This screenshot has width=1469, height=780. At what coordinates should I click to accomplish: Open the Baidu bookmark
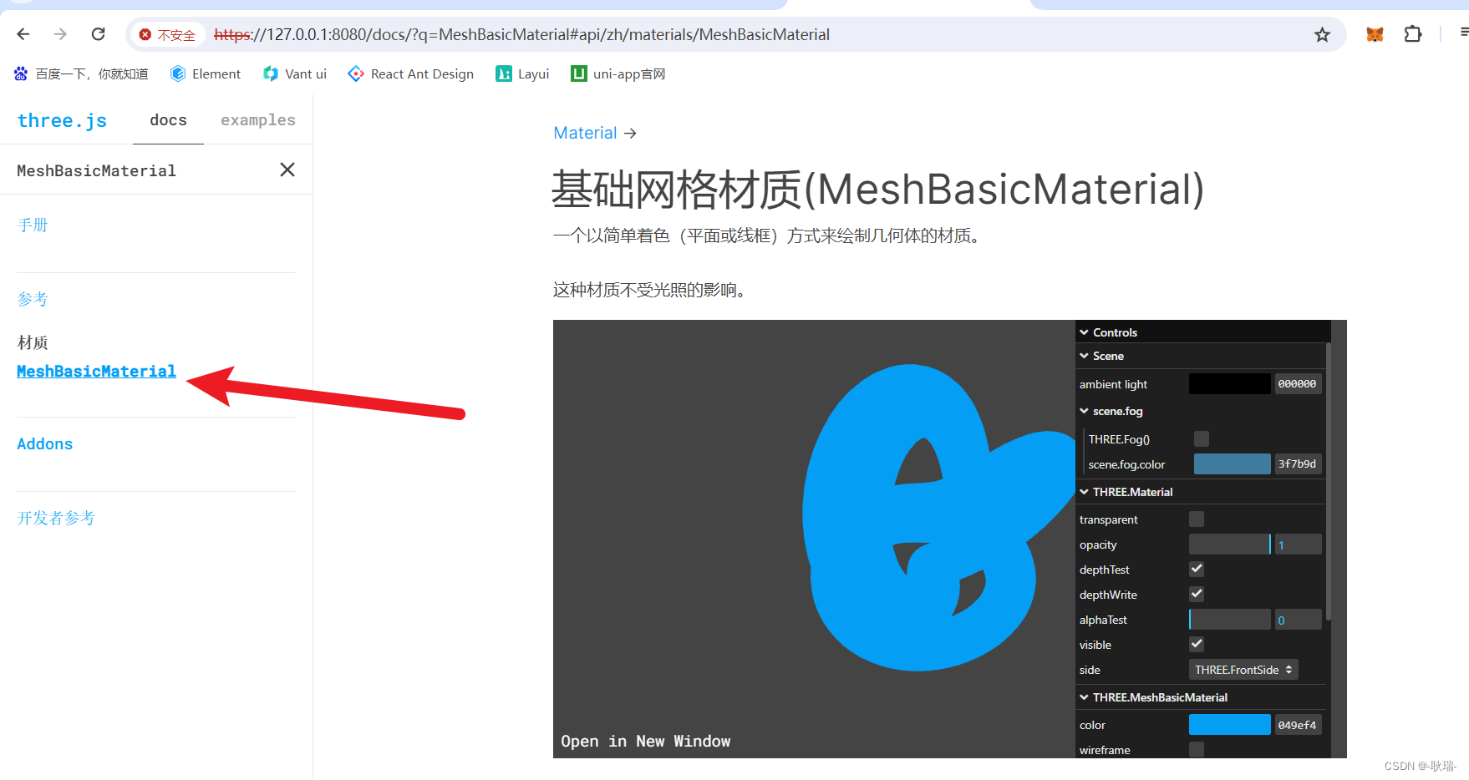(x=81, y=73)
